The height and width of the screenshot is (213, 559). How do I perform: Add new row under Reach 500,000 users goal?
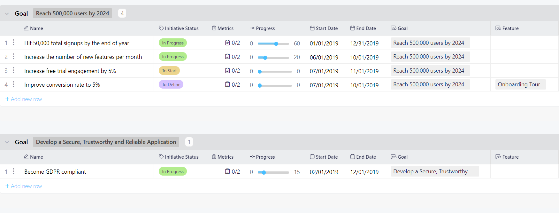pyautogui.click(x=24, y=99)
